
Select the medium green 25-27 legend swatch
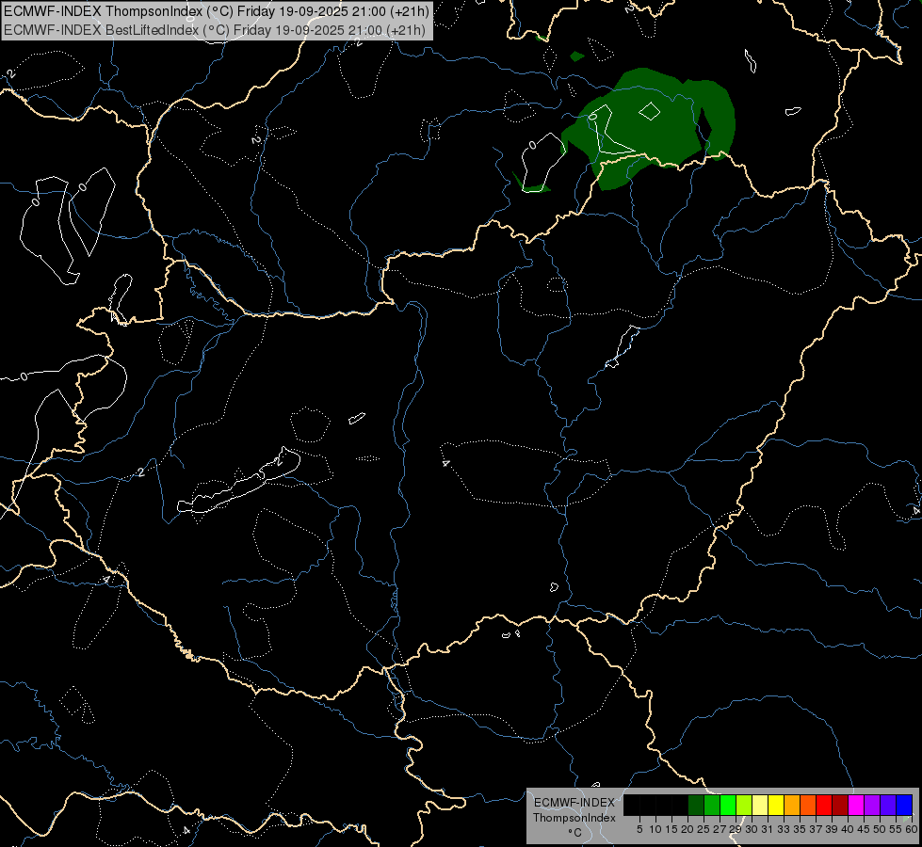pos(712,805)
